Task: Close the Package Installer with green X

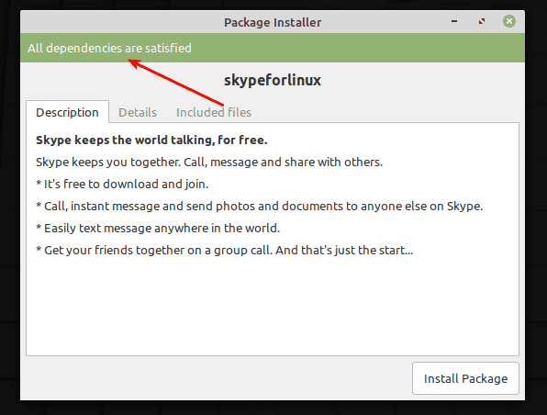Action: pyautogui.click(x=509, y=21)
